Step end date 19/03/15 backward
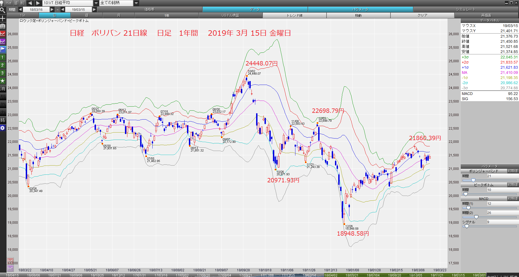The width and height of the screenshot is (519, 277). [63, 9]
